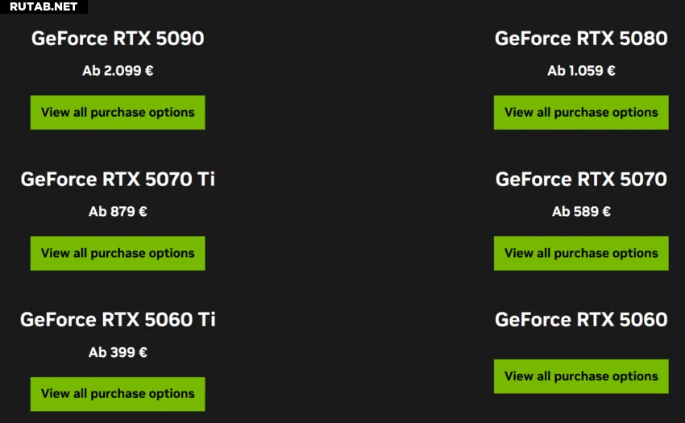View purchase options for RTX 5060 Ti
Viewport: 685px width, 423px height.
pyautogui.click(x=118, y=394)
